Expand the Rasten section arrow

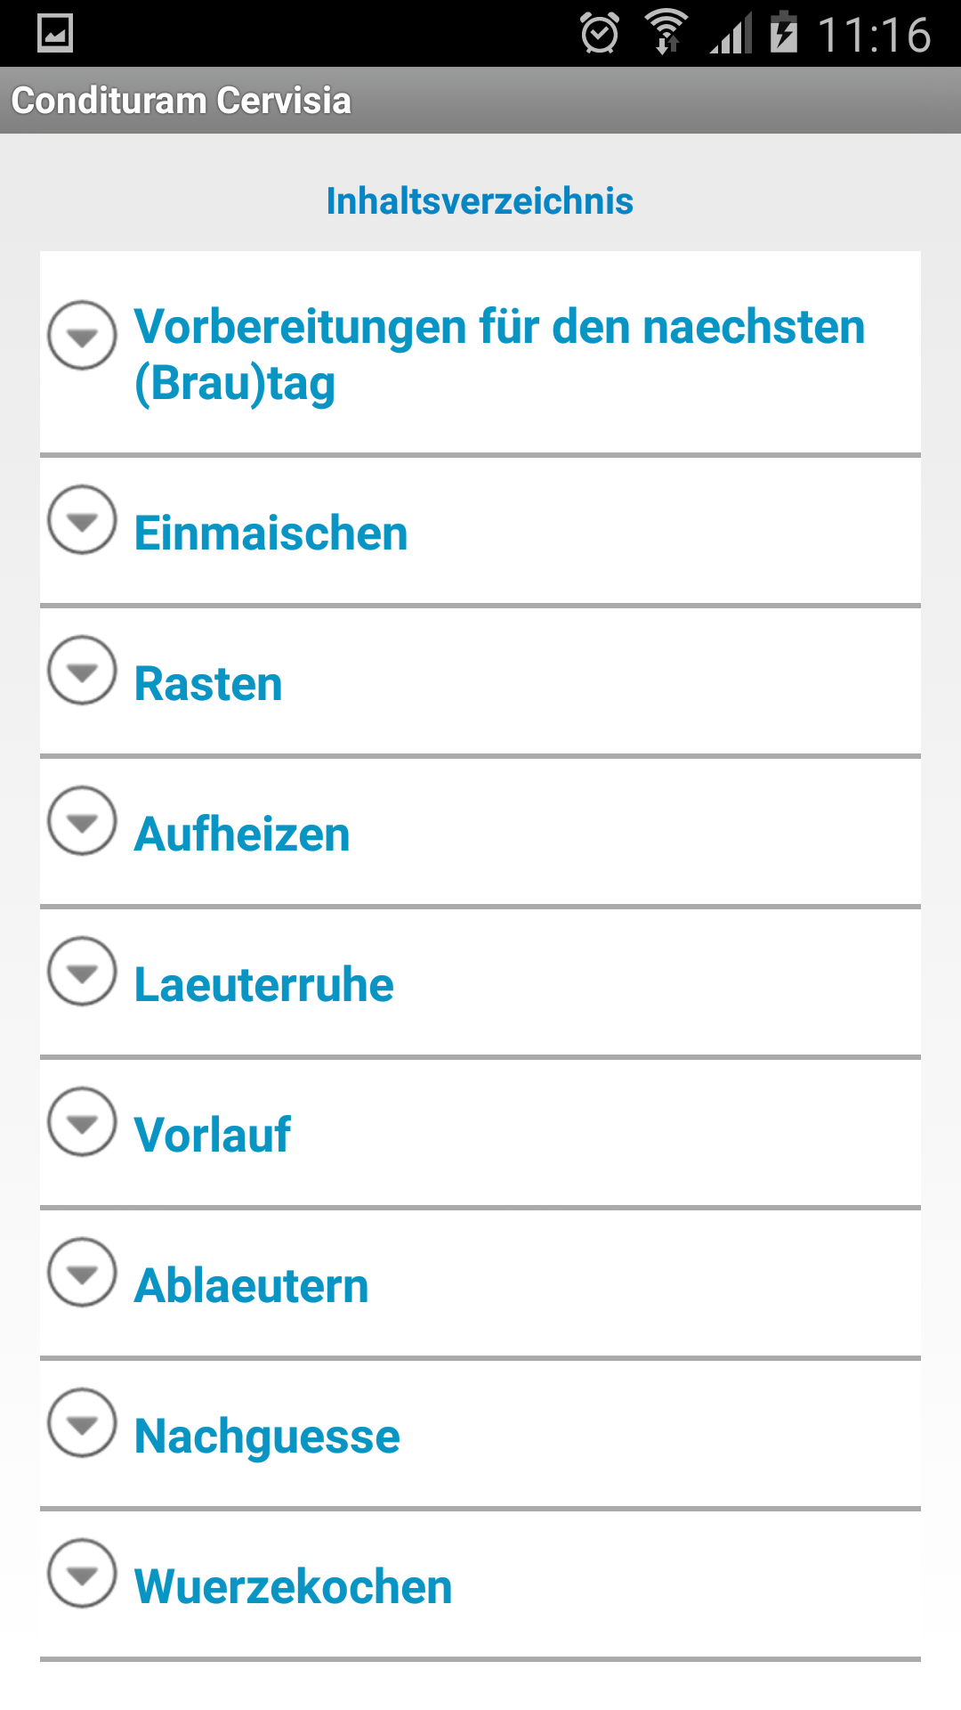click(x=82, y=670)
